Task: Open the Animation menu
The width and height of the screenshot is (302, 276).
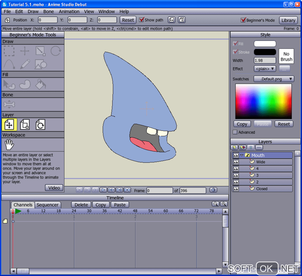Action: click(x=69, y=12)
